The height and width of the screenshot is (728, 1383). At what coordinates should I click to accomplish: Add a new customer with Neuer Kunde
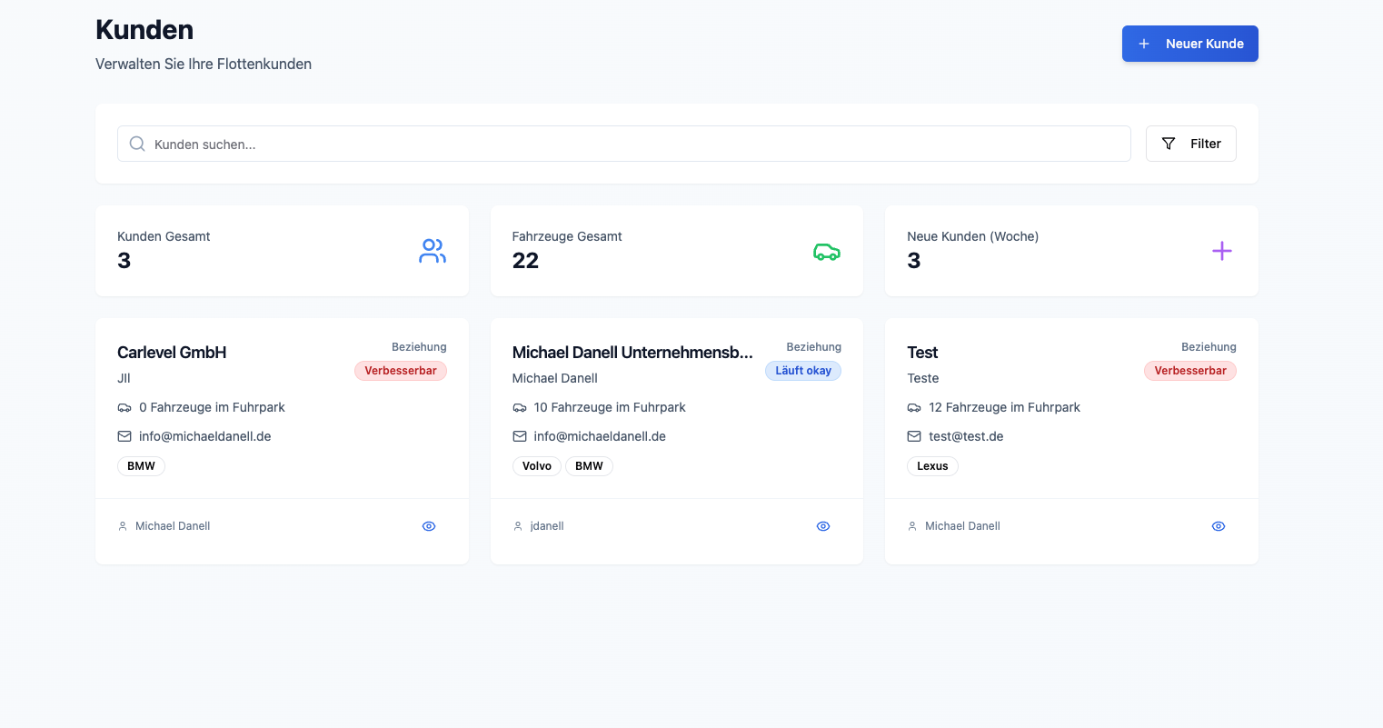(1189, 44)
